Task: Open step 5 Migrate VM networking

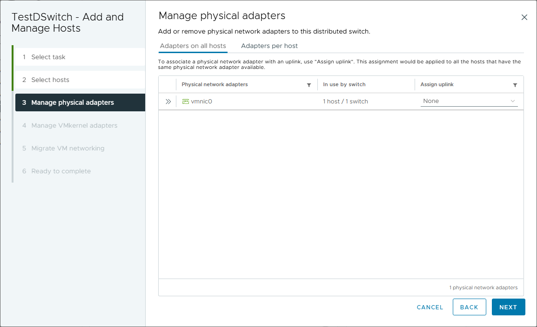Action: coord(68,148)
